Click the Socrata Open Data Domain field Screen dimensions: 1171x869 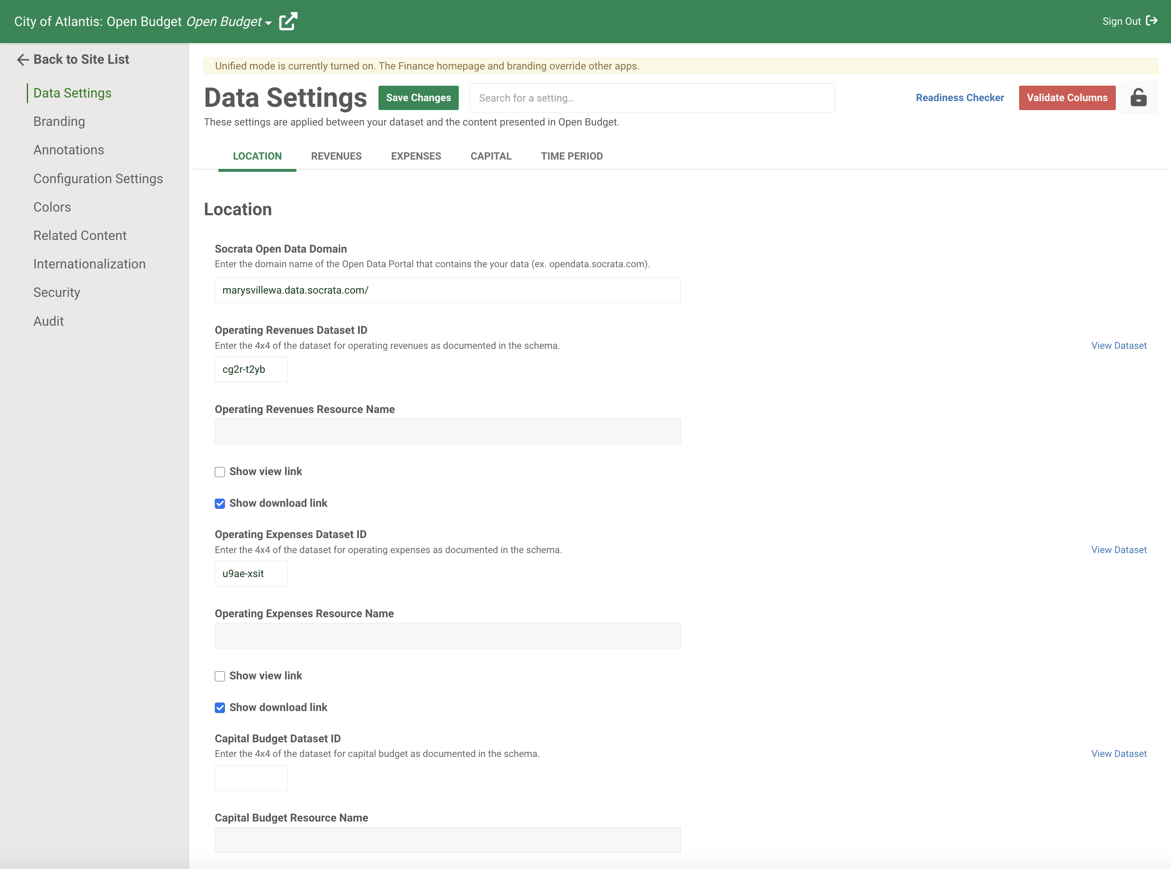click(x=447, y=290)
